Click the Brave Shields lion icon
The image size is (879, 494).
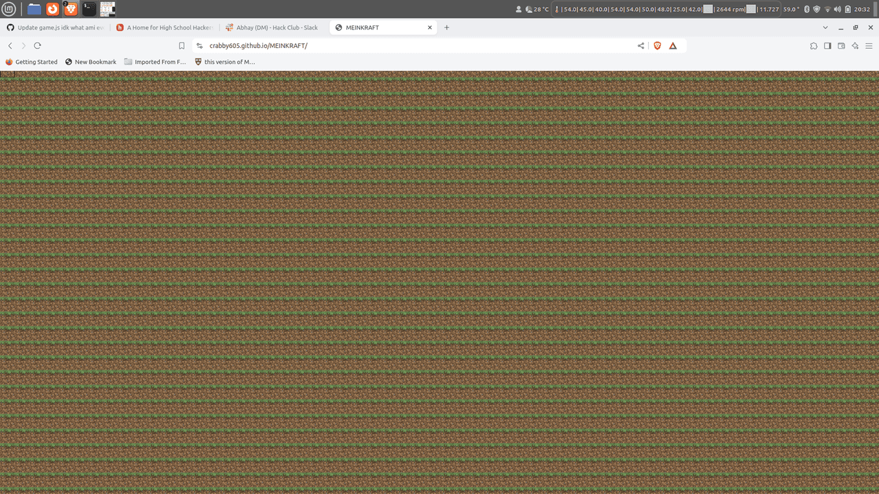657,45
